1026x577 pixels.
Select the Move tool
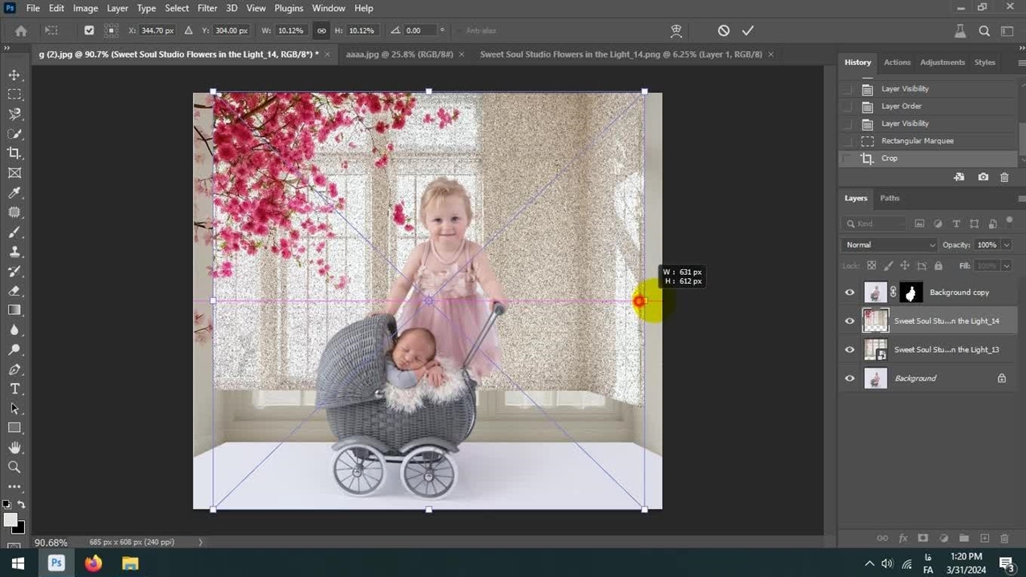(14, 75)
